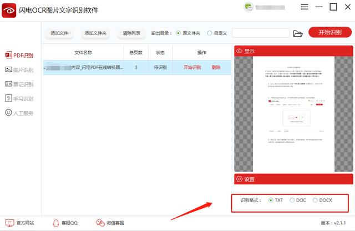Click the 手写识别 sidebar icon
Screen dimensions: 355x231
tap(8, 98)
